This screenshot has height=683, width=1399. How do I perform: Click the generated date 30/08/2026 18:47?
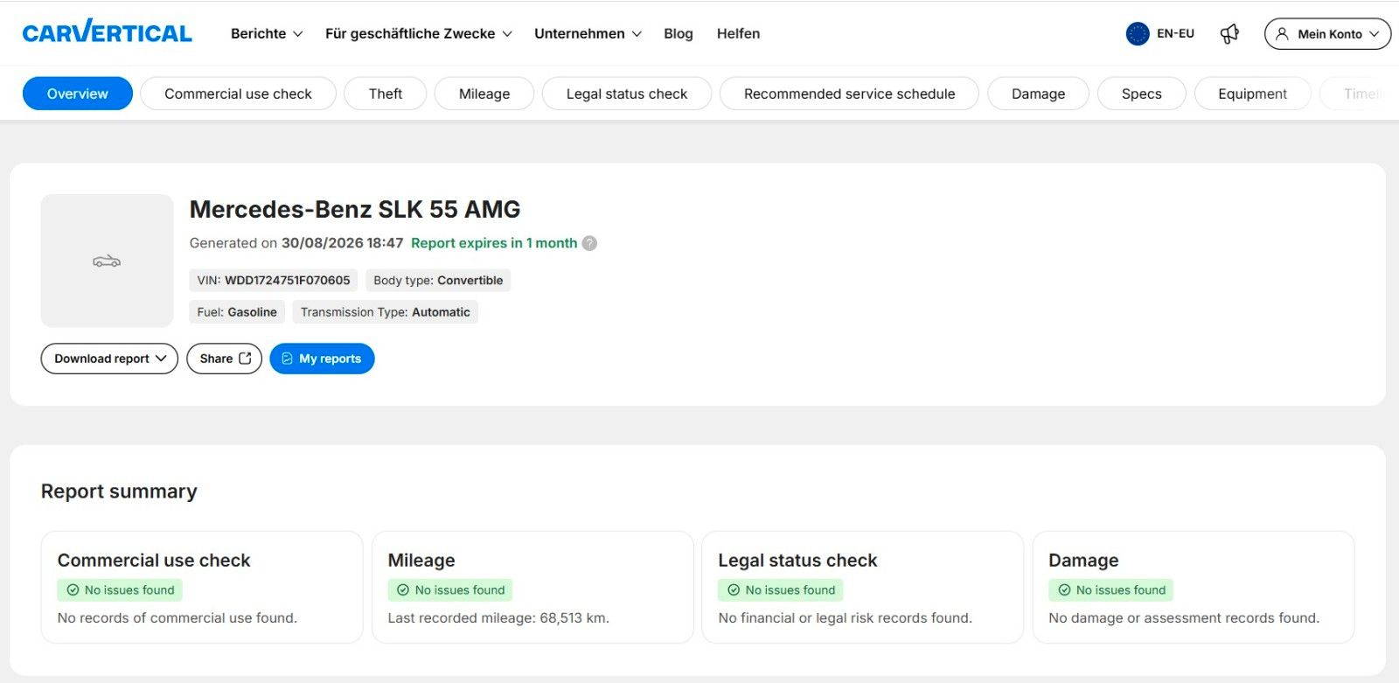point(342,243)
